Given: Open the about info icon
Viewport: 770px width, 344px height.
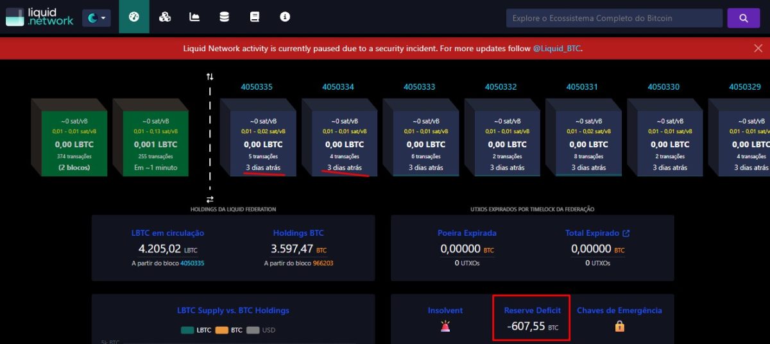Looking at the screenshot, I should coord(285,17).
